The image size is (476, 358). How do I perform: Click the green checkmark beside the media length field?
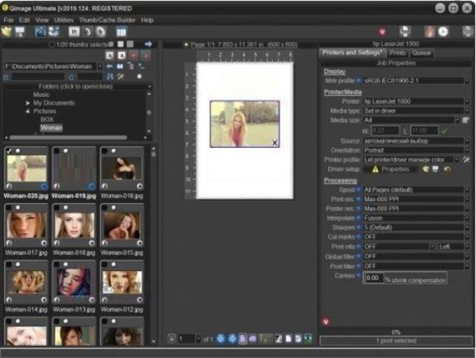(445, 130)
